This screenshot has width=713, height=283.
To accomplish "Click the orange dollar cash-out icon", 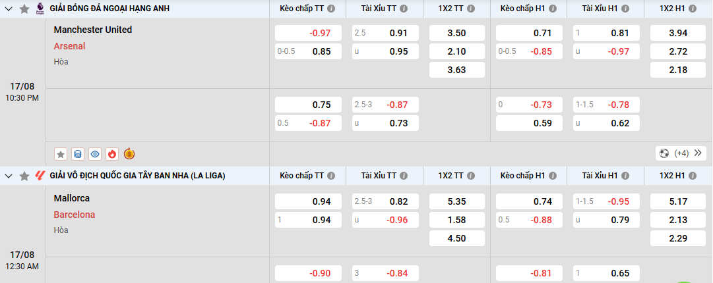I will click(129, 154).
